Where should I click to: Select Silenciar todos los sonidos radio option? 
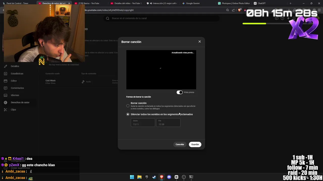(x=128, y=114)
